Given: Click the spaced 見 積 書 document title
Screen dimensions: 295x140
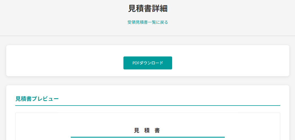Looking at the screenshot, I should tap(147, 130).
